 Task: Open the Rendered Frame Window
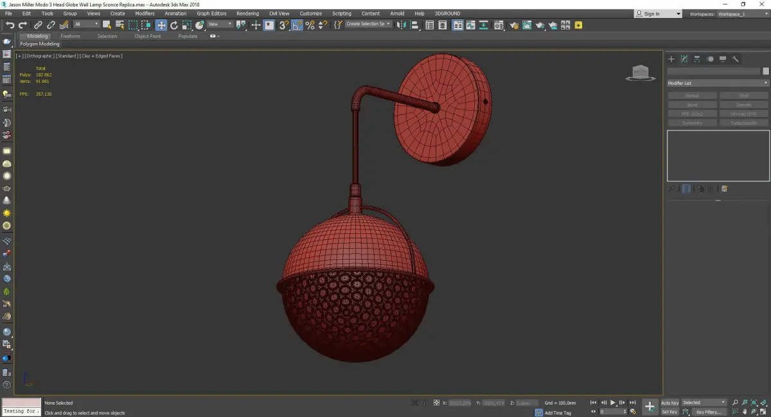[527, 25]
